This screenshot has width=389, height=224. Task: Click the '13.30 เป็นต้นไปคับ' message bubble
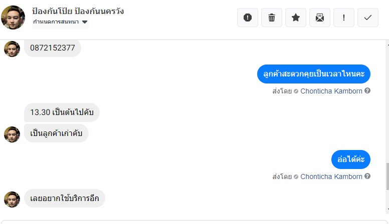click(62, 112)
